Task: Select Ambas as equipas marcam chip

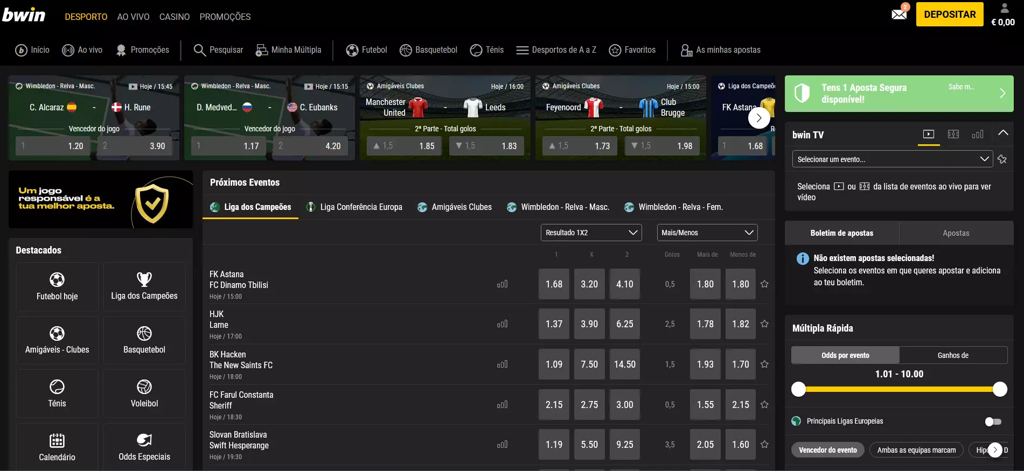Action: tap(916, 450)
